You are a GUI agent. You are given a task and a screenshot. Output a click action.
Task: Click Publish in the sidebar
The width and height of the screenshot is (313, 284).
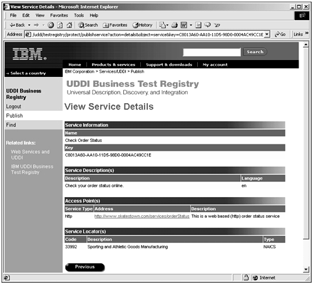(14, 116)
